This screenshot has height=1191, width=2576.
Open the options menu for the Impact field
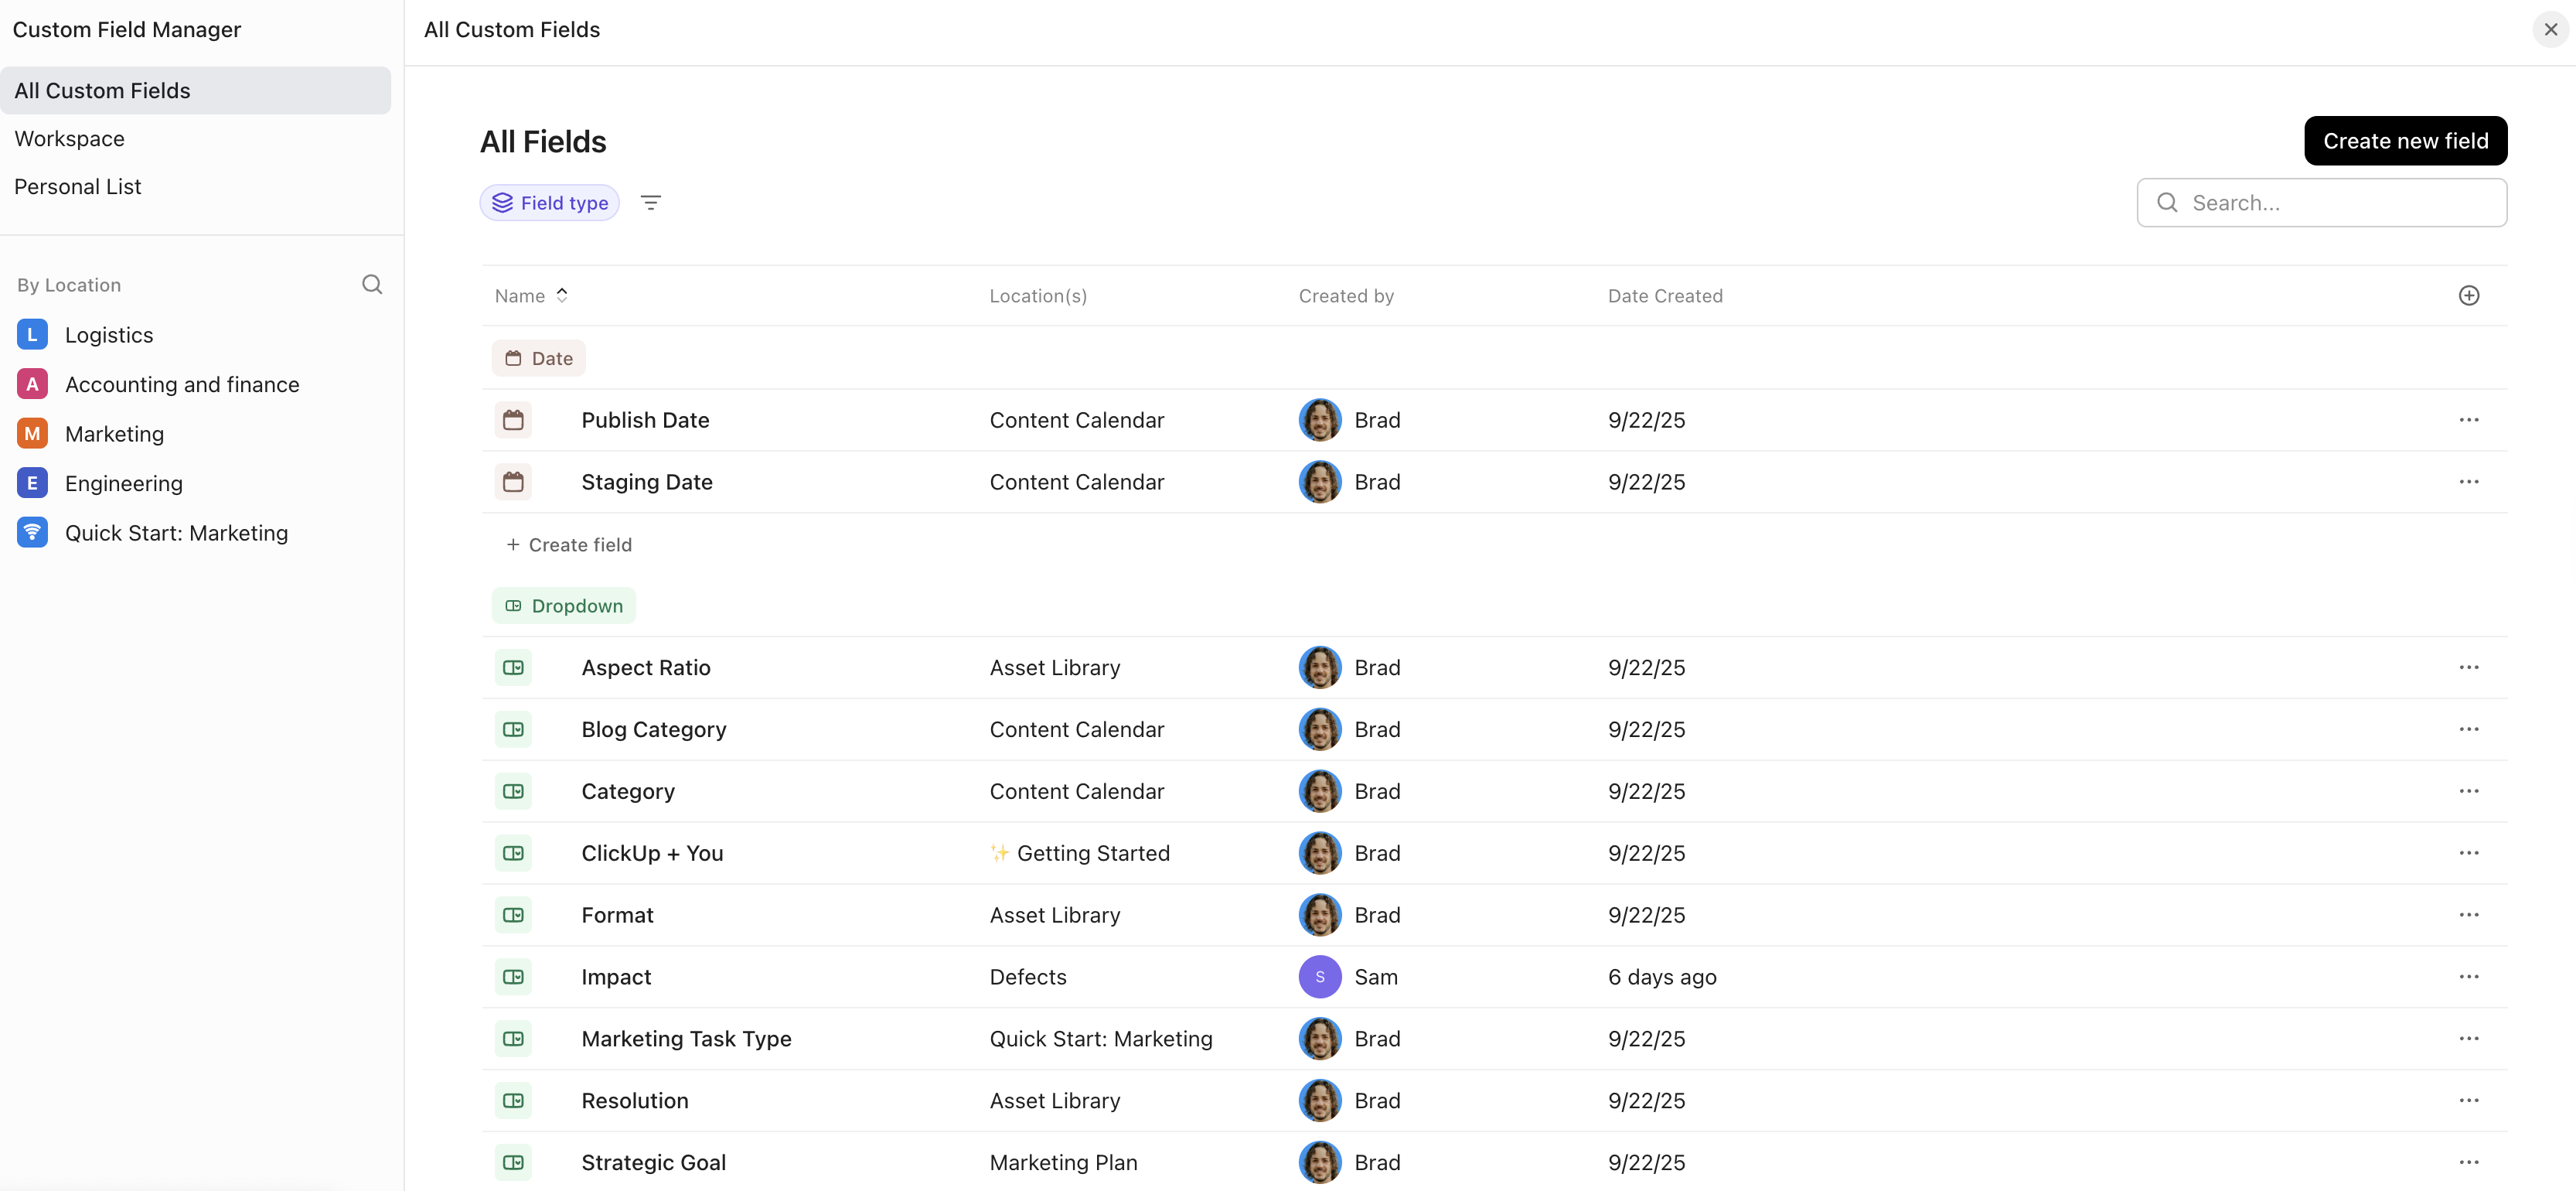pos(2470,976)
